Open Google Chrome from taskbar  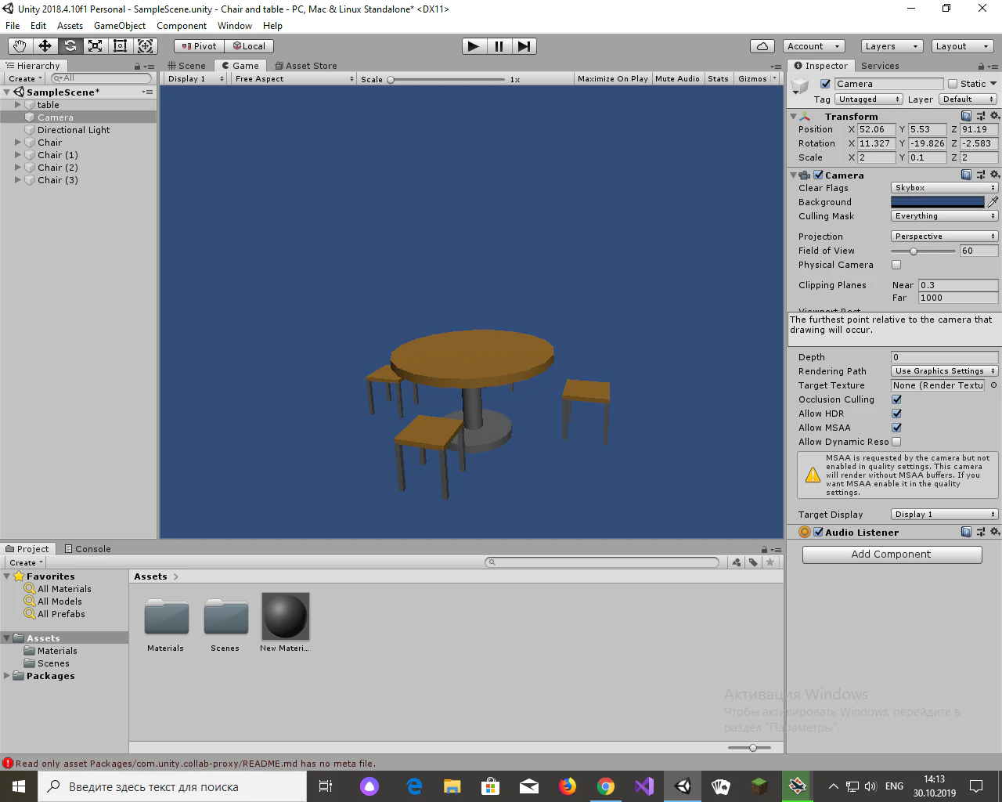point(606,786)
